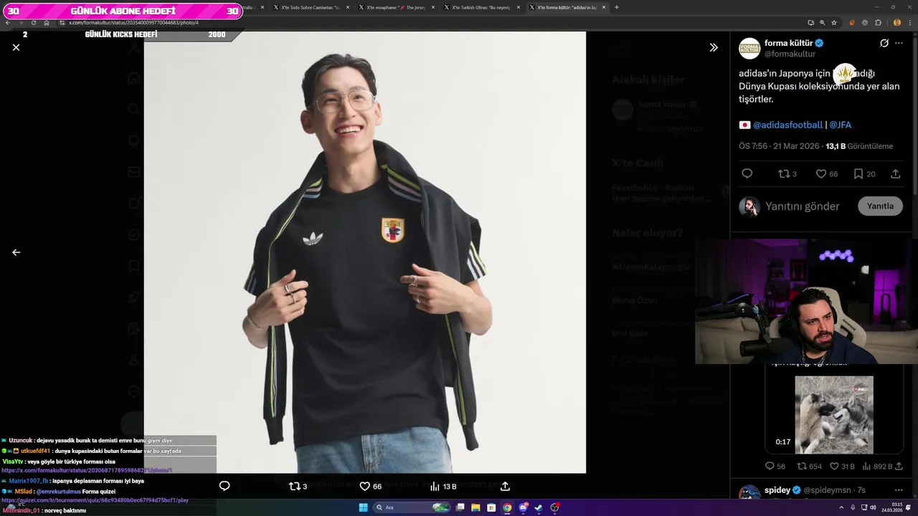Click reply icon in the post action row

click(x=747, y=173)
